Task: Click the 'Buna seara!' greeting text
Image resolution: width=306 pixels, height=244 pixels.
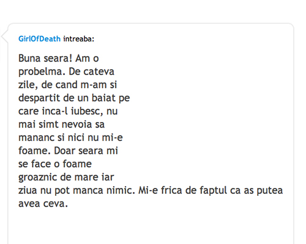Action: tap(45, 59)
